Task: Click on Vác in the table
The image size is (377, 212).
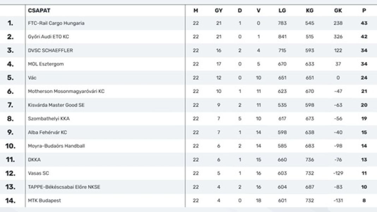Action: tap(32, 78)
